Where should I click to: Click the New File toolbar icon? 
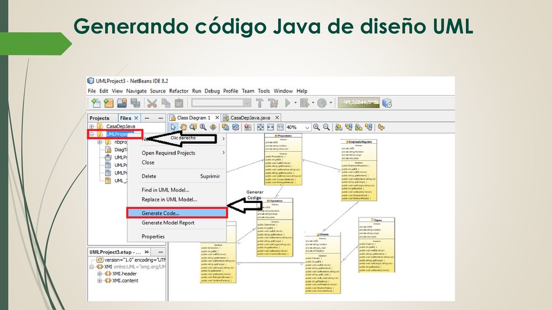click(x=96, y=103)
